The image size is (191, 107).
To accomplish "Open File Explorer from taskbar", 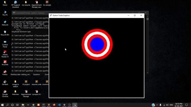I will coord(23,105).
